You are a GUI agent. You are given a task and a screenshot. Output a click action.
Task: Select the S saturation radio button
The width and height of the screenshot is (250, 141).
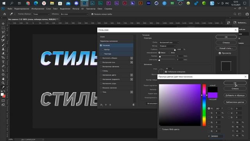[x=209, y=113]
